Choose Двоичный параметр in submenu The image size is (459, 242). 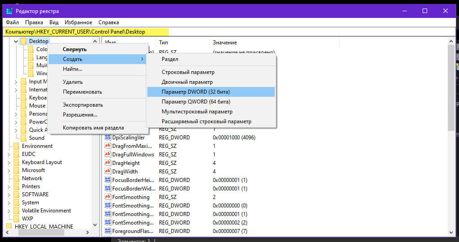(x=211, y=82)
